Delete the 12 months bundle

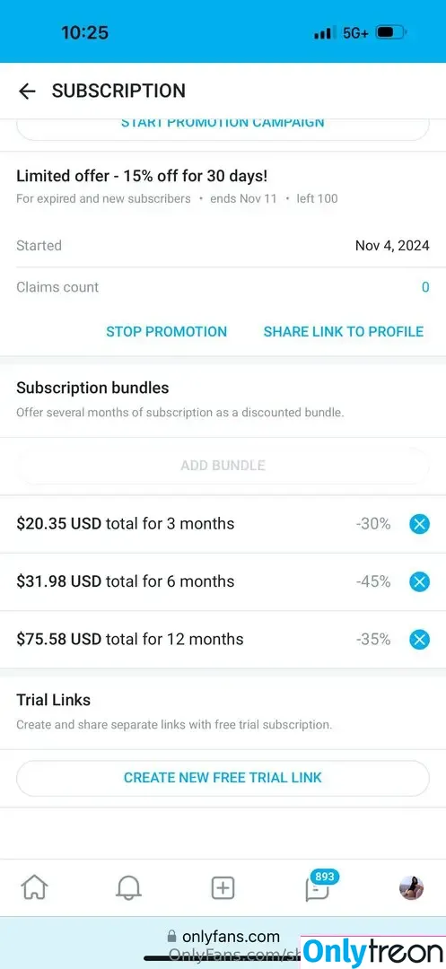pyautogui.click(x=419, y=639)
